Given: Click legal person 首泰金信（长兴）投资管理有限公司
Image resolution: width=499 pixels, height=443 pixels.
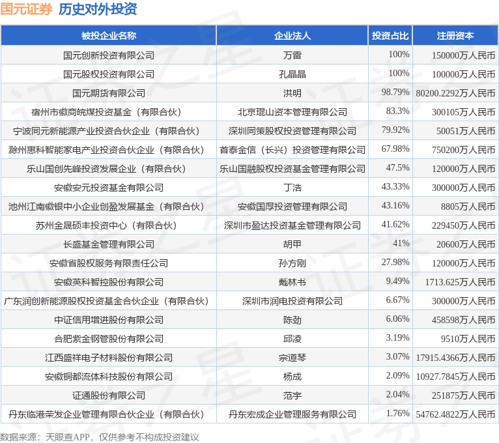Looking at the screenshot, I should 292,150.
